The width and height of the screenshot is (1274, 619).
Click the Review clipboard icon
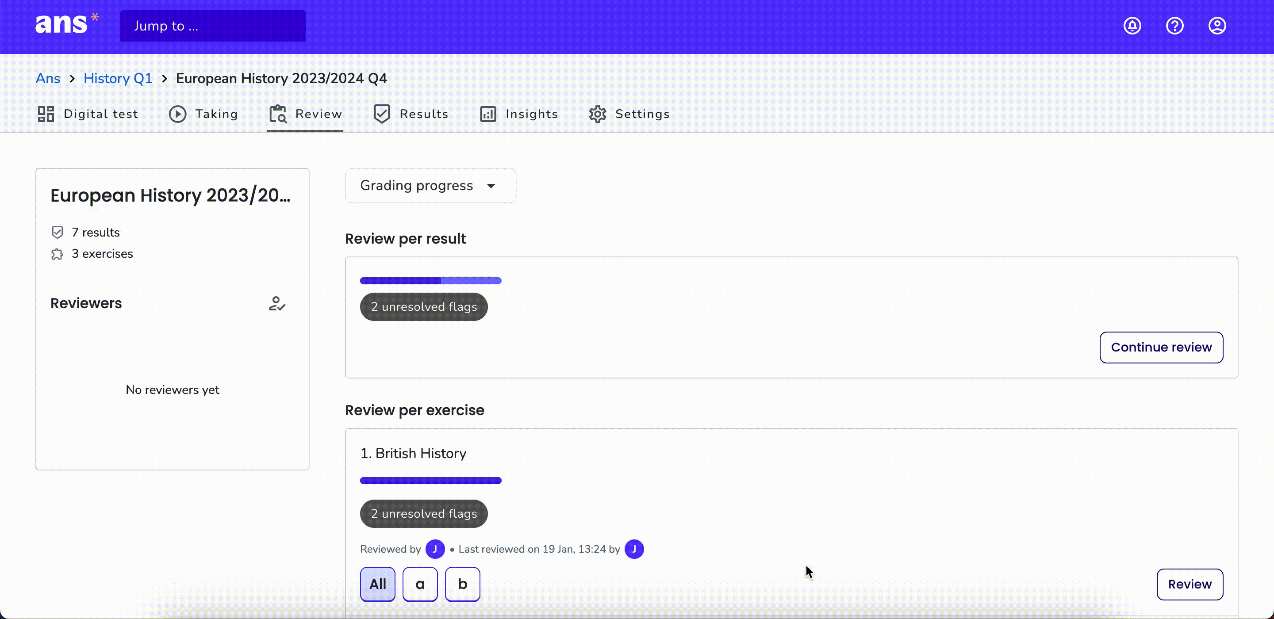(278, 114)
